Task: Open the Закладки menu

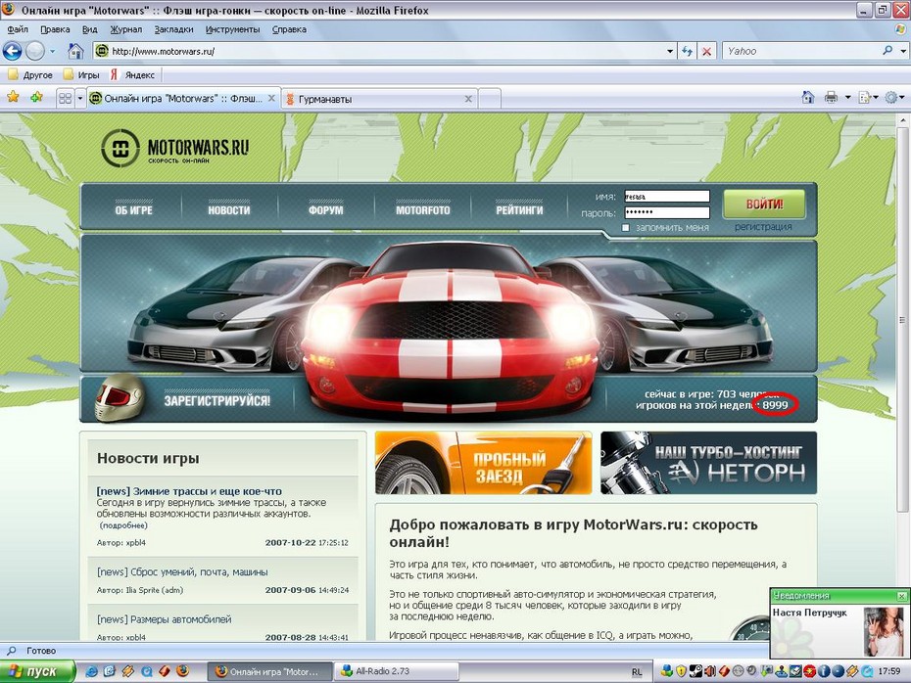Action: pos(173,29)
